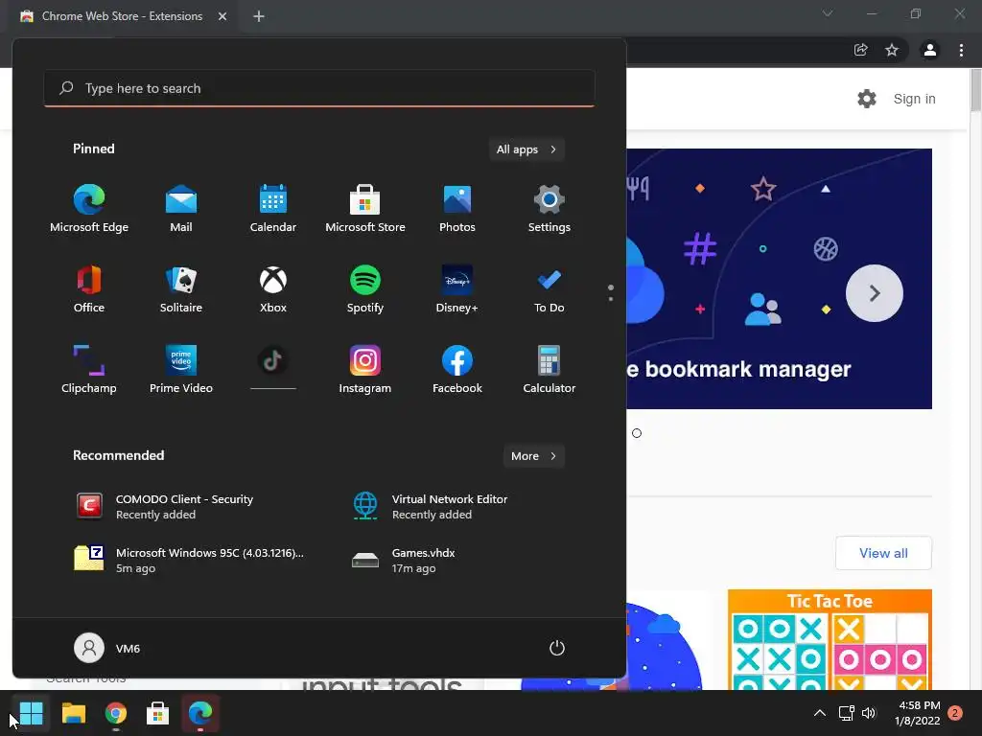This screenshot has height=736, width=982.
Task: Open the power options button
Action: point(557,648)
